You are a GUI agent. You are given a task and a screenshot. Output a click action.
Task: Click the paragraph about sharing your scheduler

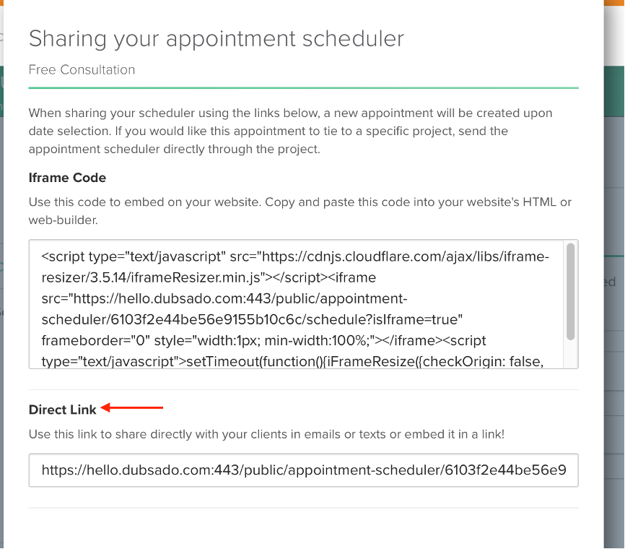[290, 131]
